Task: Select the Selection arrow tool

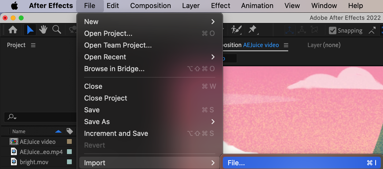Action: (x=30, y=30)
